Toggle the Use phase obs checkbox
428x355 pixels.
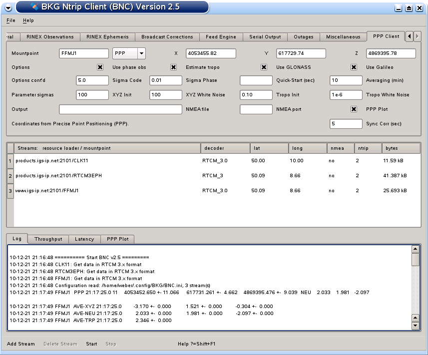coord(100,67)
